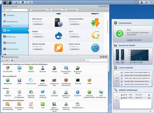Install the HiDrive Backup package

(x=38, y=49)
